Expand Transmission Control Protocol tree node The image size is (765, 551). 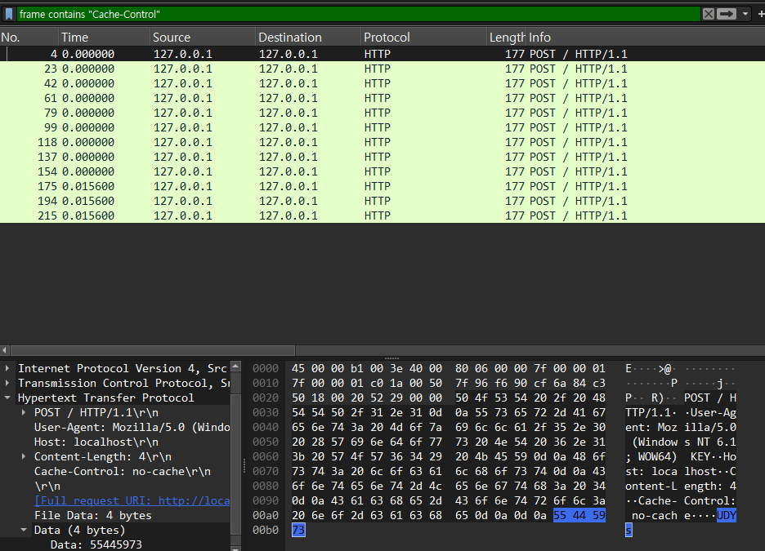point(7,383)
